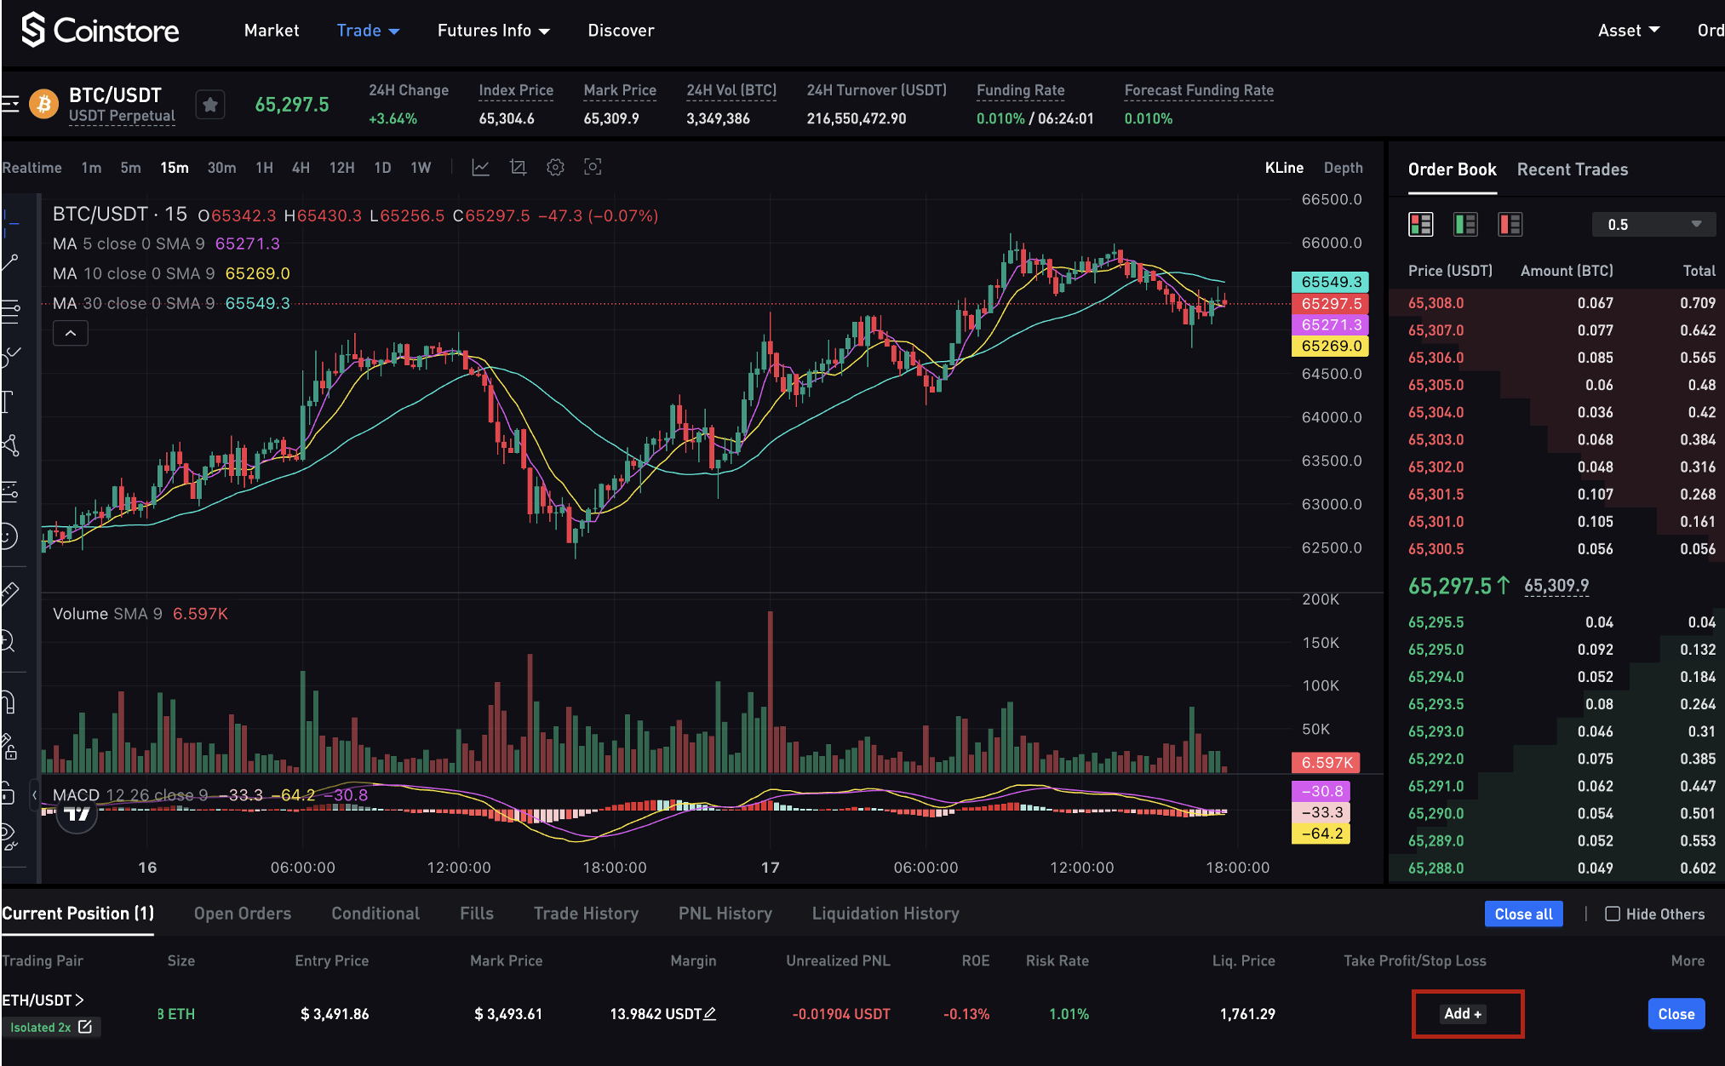Collapse the drawing toolbar side arrow
The width and height of the screenshot is (1725, 1066).
(x=34, y=795)
